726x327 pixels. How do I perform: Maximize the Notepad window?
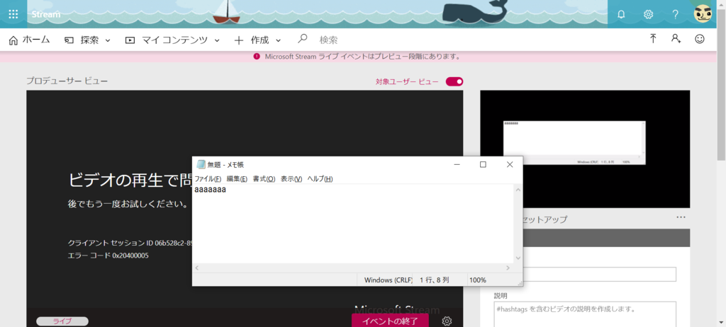click(483, 164)
